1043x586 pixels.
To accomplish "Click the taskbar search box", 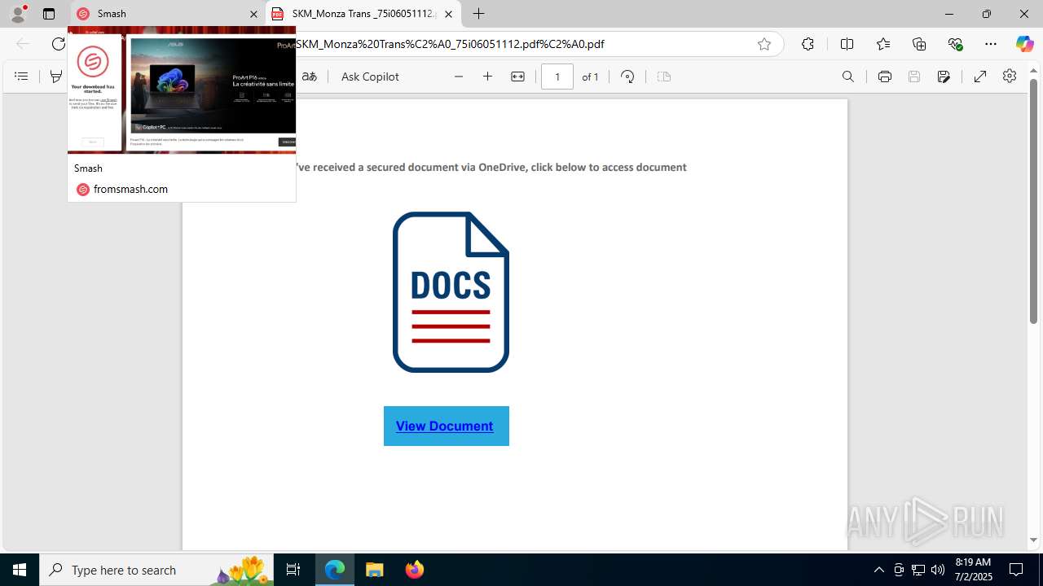I will click(x=156, y=570).
